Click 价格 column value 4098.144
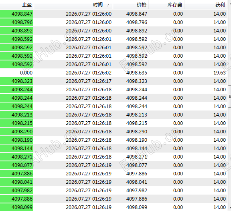Image resolution: width=231 pixels, height=211 pixels. (137, 148)
